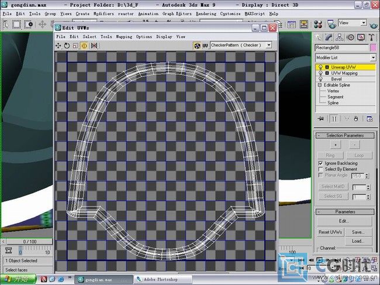Collapse the Selection Parameters rollout
Screen dimensions: 380x285
pos(345,135)
